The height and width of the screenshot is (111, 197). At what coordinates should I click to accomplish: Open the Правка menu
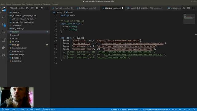tap(8, 4)
